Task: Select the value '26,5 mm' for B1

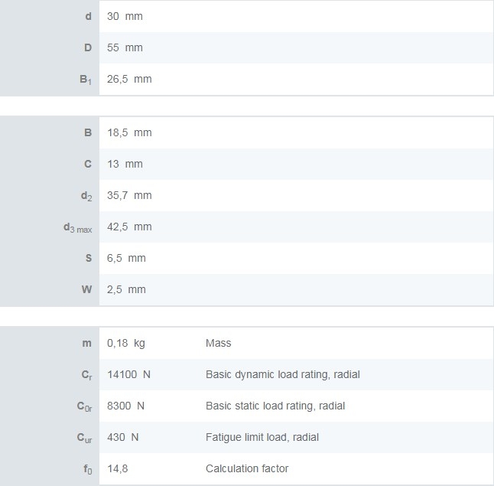Action: tap(129, 79)
